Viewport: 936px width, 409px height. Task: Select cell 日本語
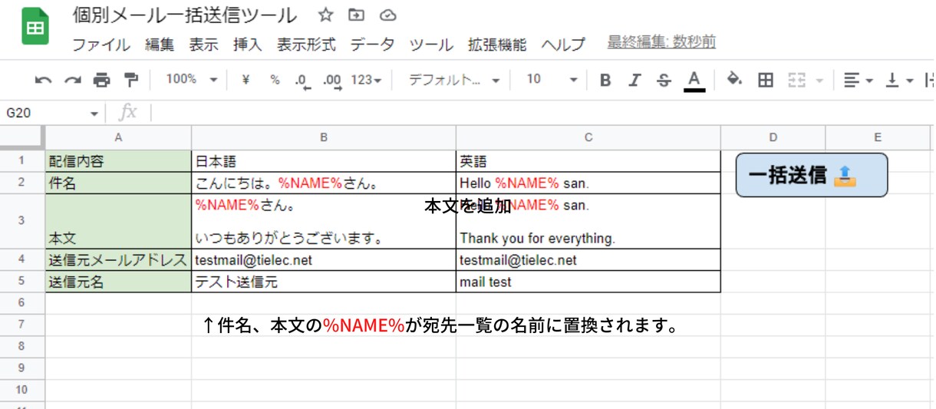pos(324,161)
